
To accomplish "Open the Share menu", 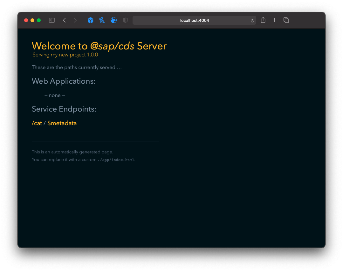I will (263, 20).
